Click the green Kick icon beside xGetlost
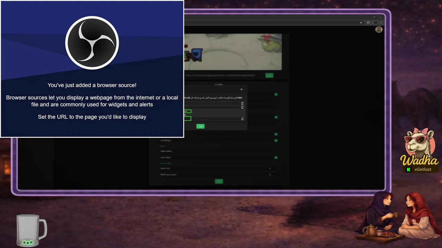Viewport: 442px width, 248px height. click(x=409, y=169)
